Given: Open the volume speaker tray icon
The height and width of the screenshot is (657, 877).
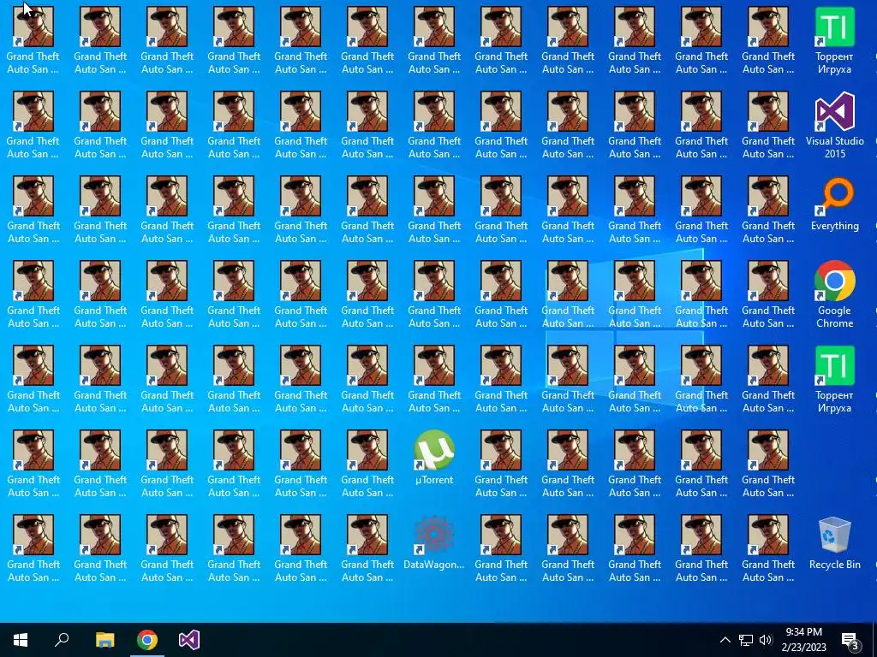Looking at the screenshot, I should 766,640.
